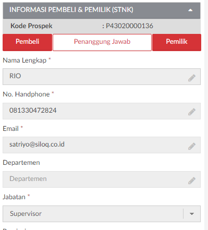The width and height of the screenshot is (208, 230).
Task: Click the vertical scrollbar on the right edge
Action: [x=206, y=115]
